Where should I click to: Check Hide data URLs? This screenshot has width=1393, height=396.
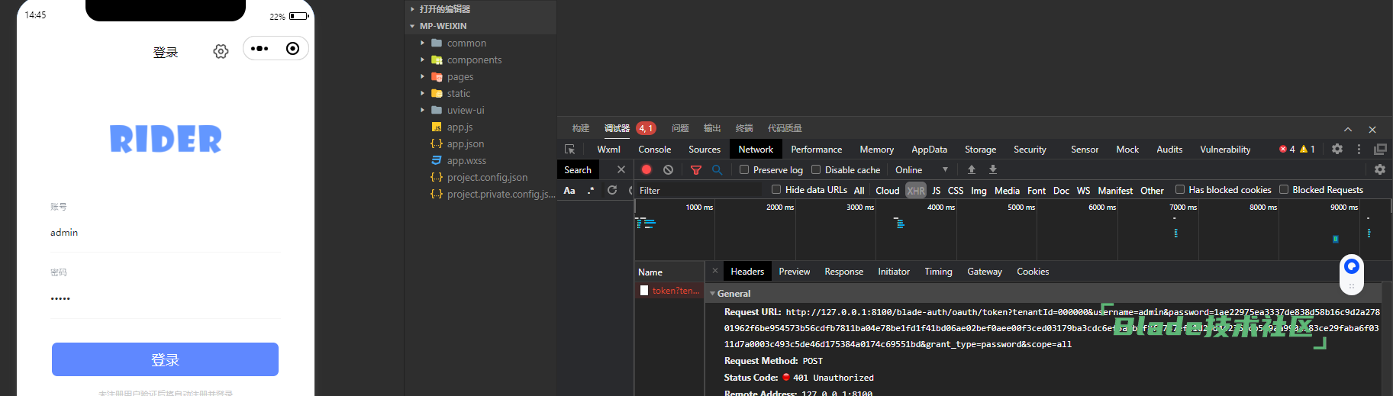tap(776, 189)
